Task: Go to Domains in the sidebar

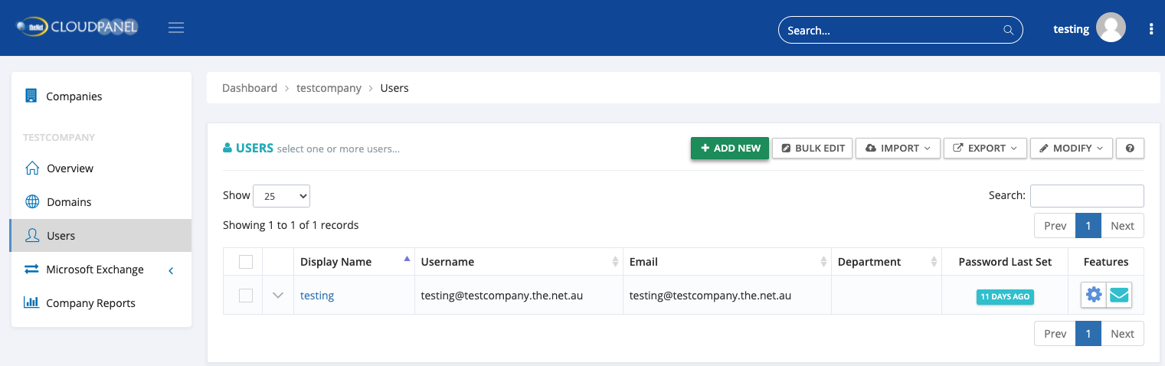Action: (x=101, y=202)
